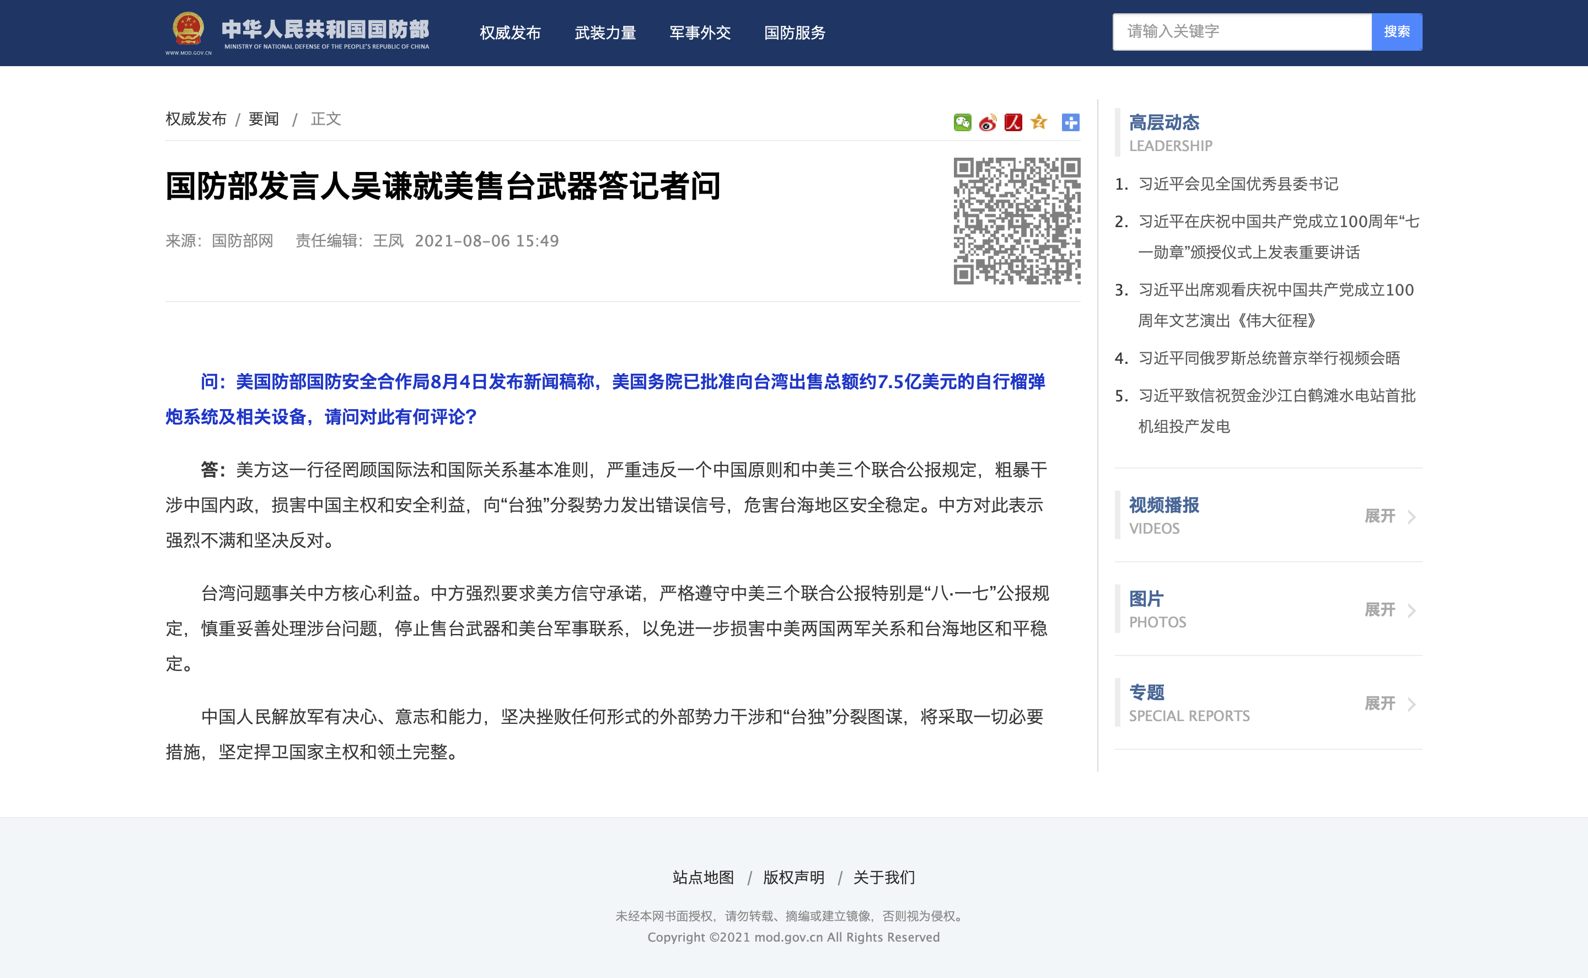The width and height of the screenshot is (1588, 978).
Task: Open the 国防服务 navigation menu
Action: coord(795,33)
